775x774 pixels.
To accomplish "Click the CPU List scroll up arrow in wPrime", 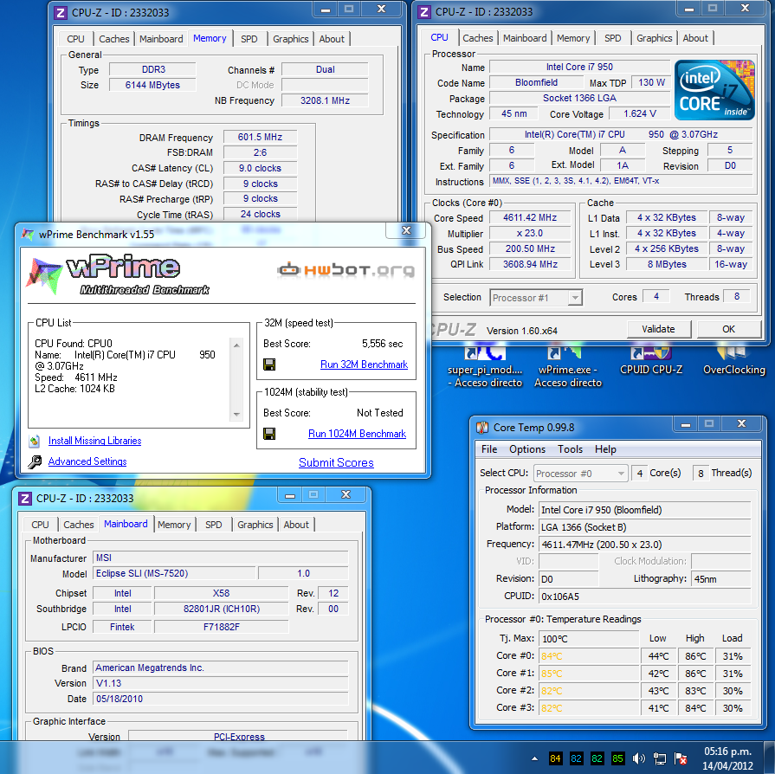I will pos(236,345).
